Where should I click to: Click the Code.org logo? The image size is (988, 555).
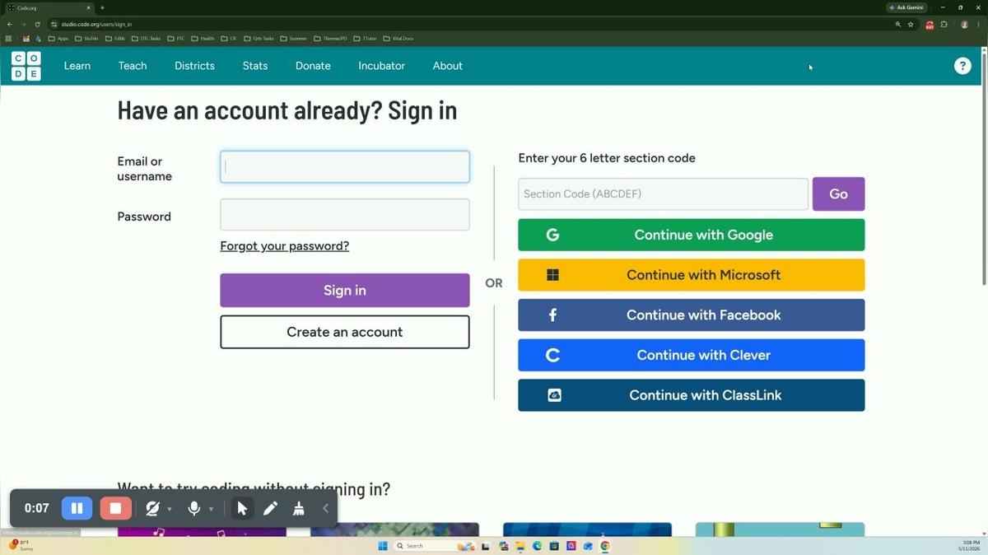[x=26, y=66]
